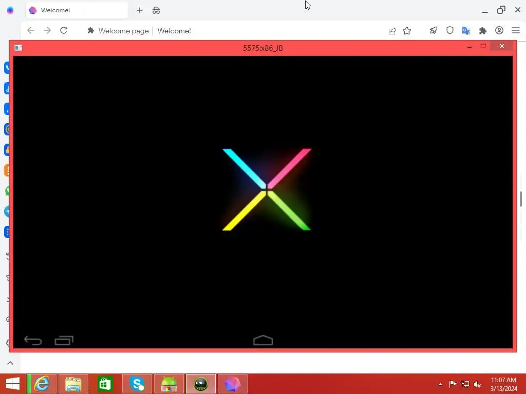Screen dimensions: 526x394
Task: Select the Welcome! browser tab
Action: click(77, 10)
